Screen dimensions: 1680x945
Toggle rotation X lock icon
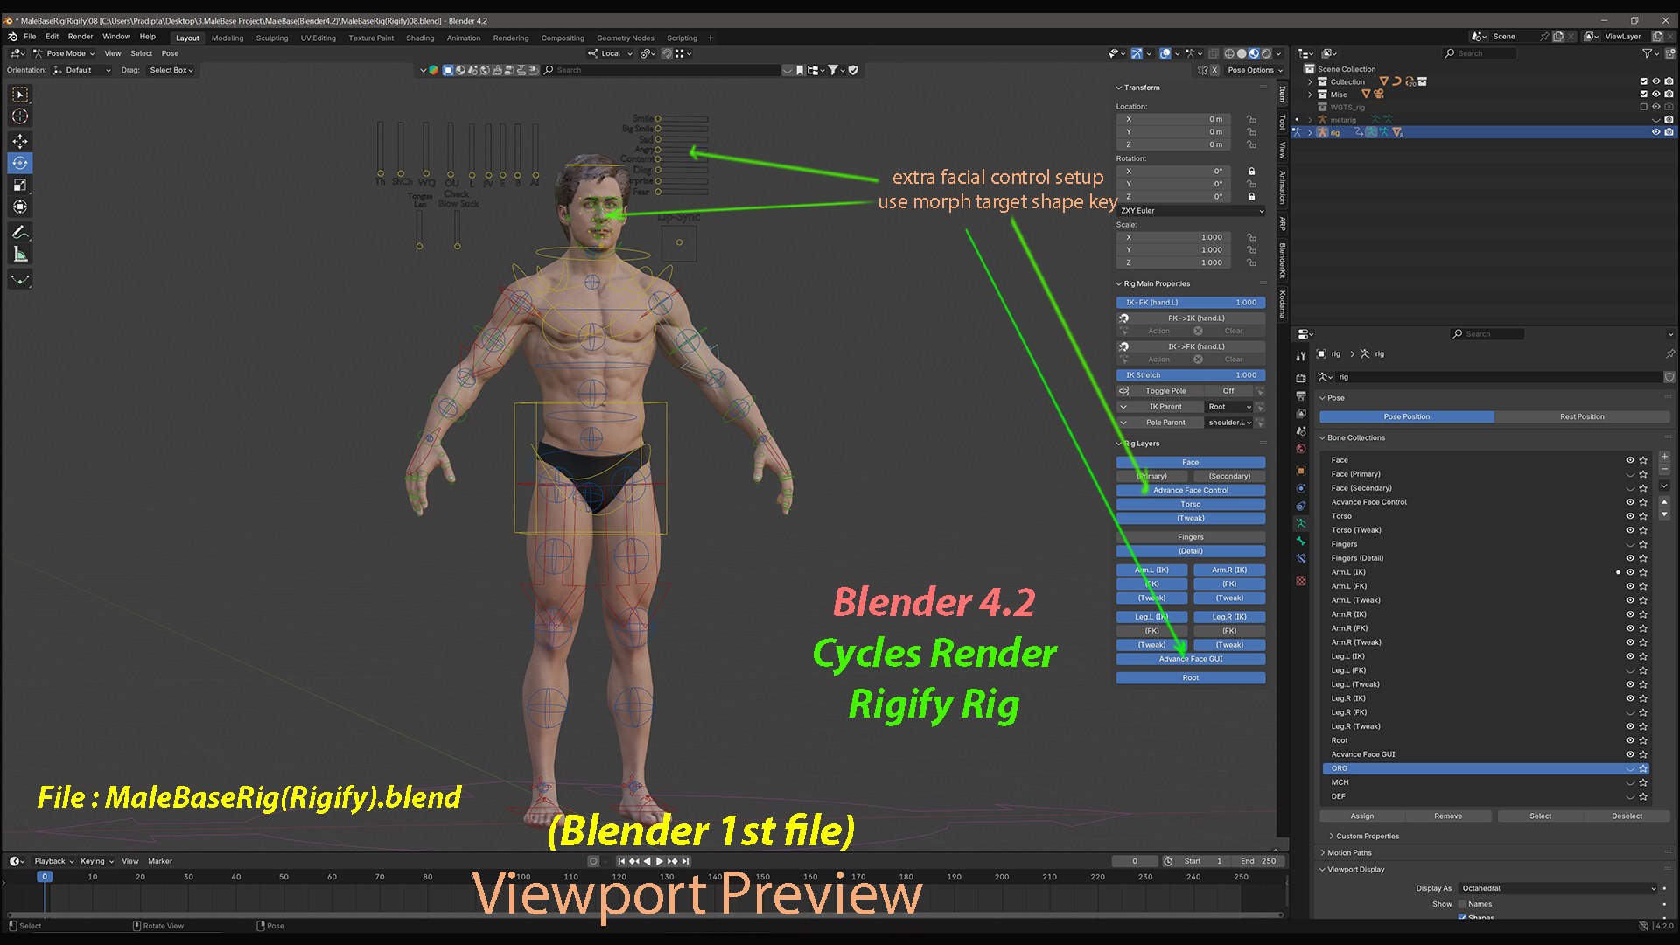1251,171
